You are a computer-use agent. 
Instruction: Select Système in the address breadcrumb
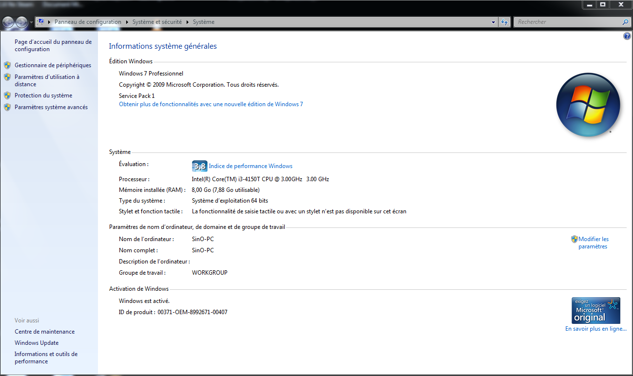[204, 22]
